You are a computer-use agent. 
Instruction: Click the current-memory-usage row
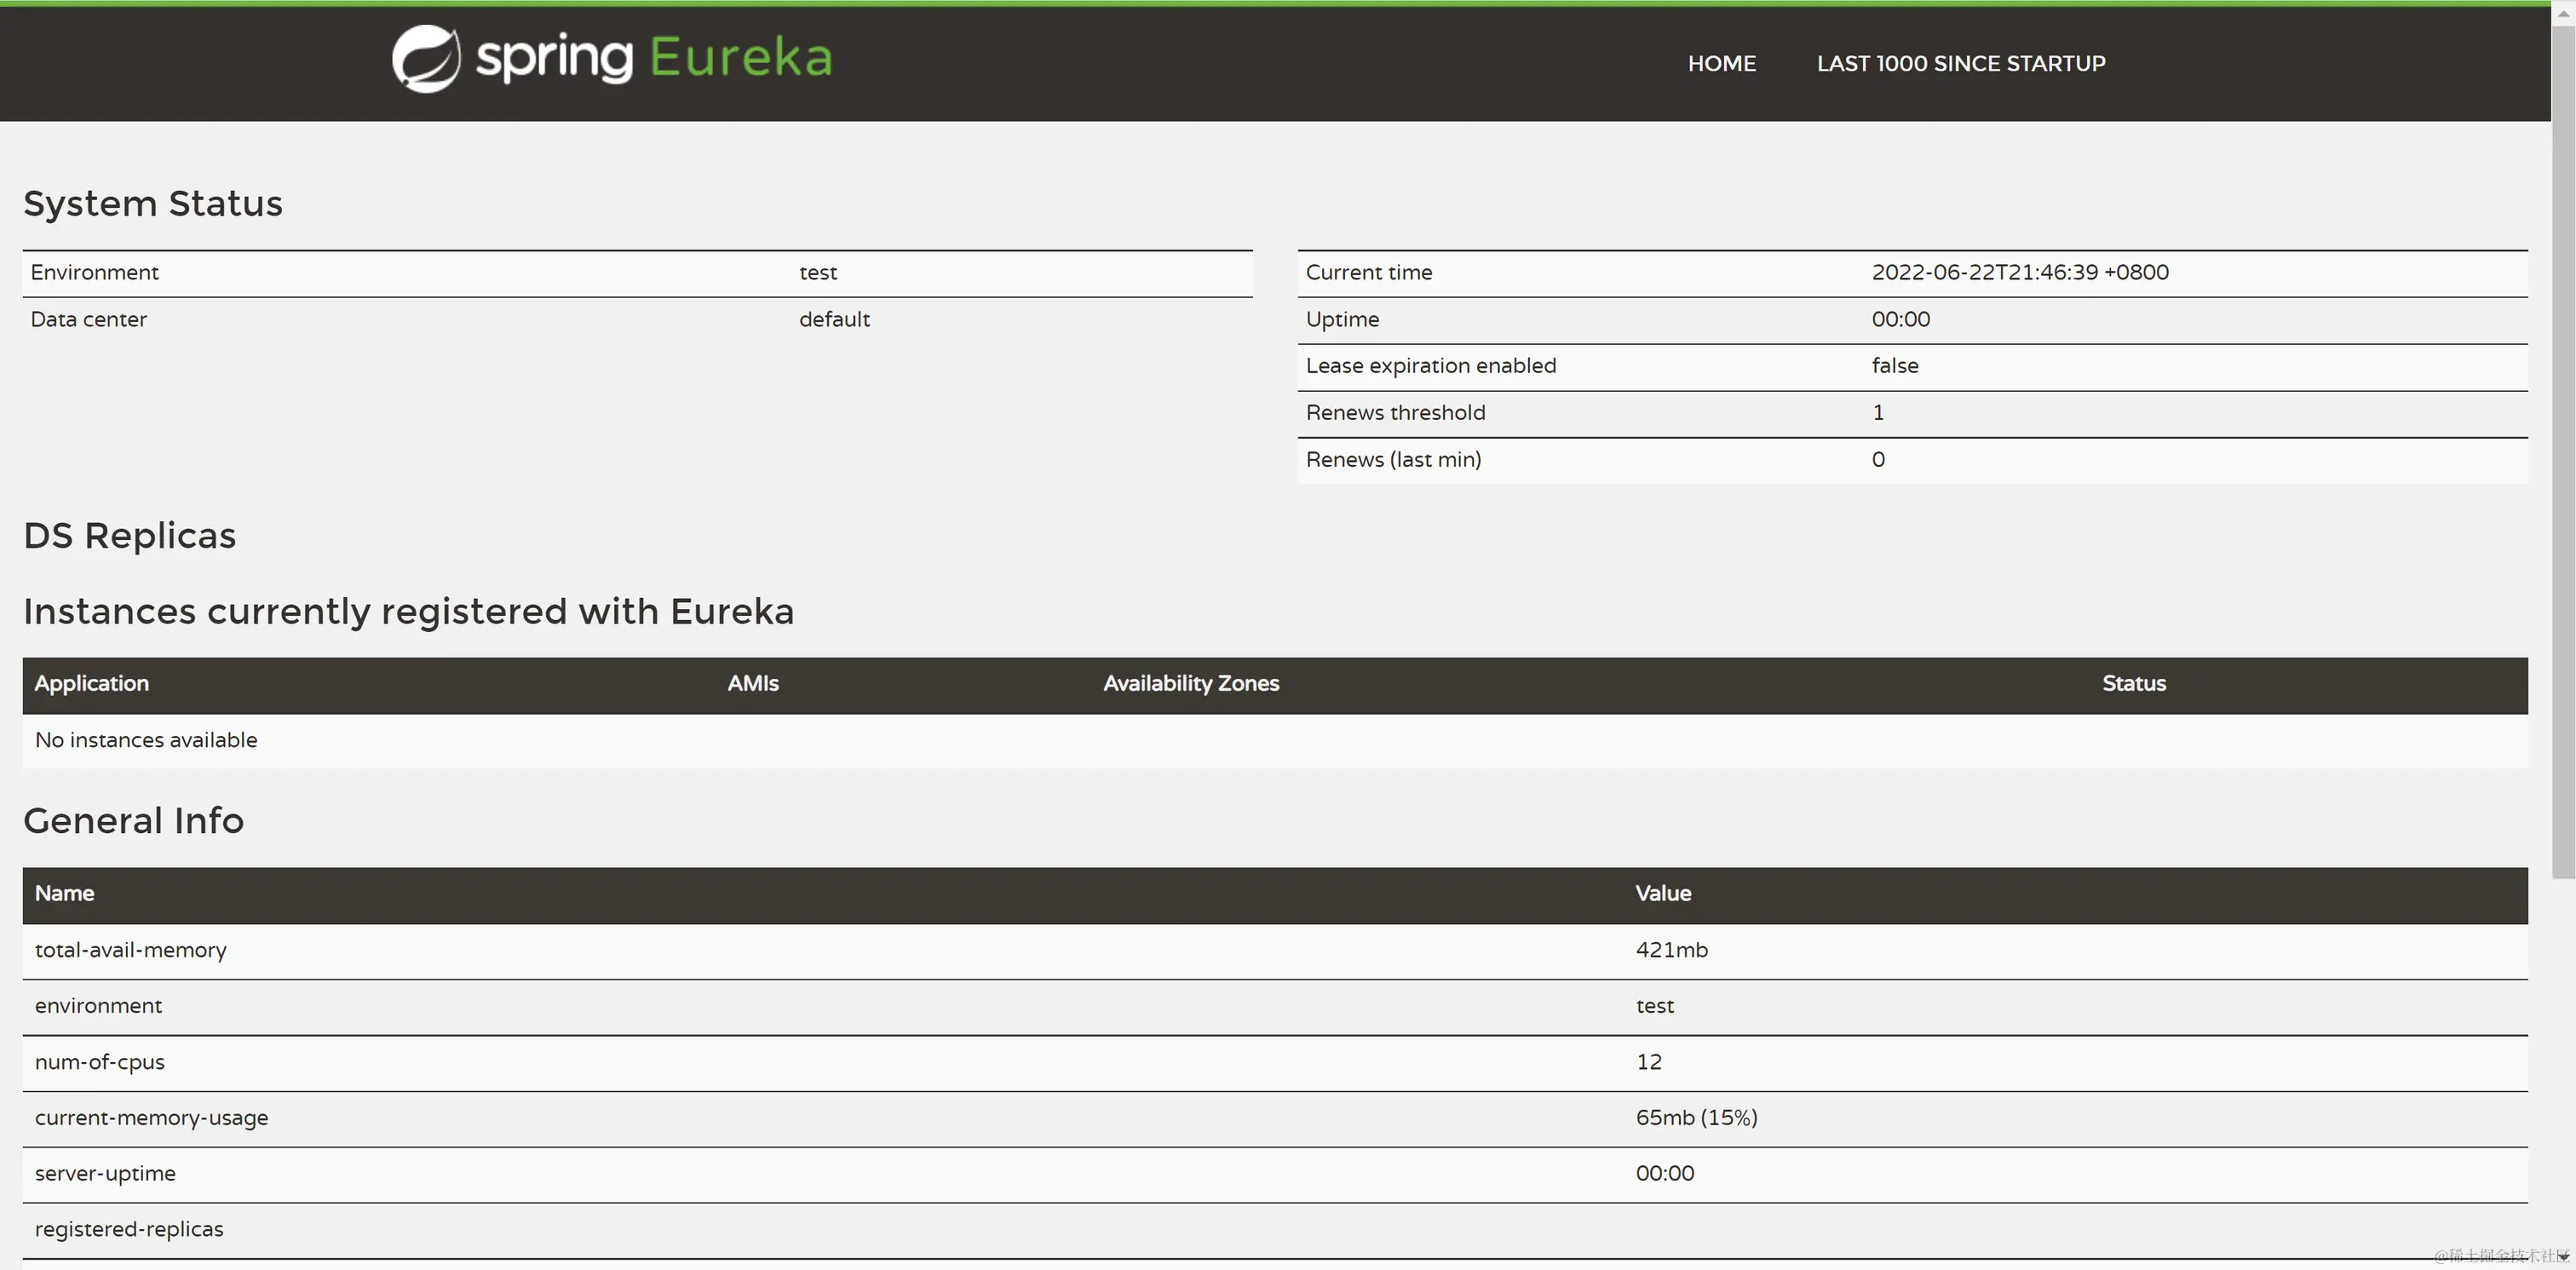(152, 1119)
